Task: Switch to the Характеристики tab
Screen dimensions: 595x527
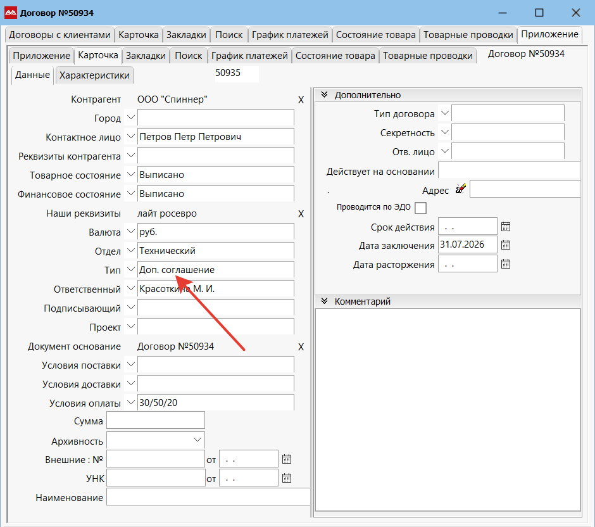Action: [94, 75]
